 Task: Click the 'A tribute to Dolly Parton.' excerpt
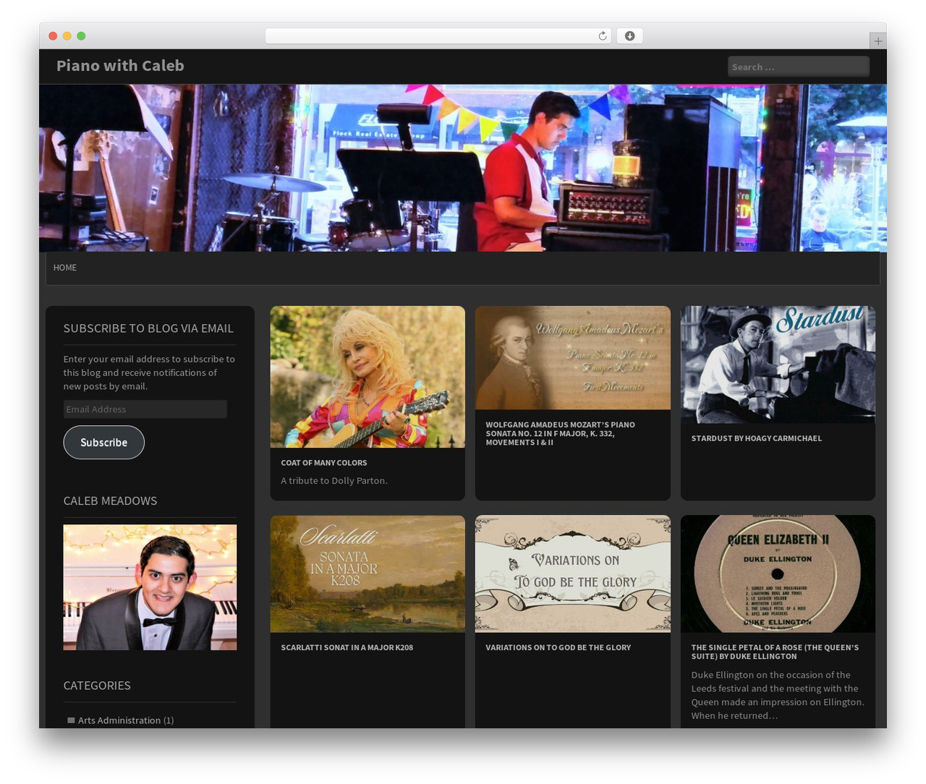(x=334, y=481)
